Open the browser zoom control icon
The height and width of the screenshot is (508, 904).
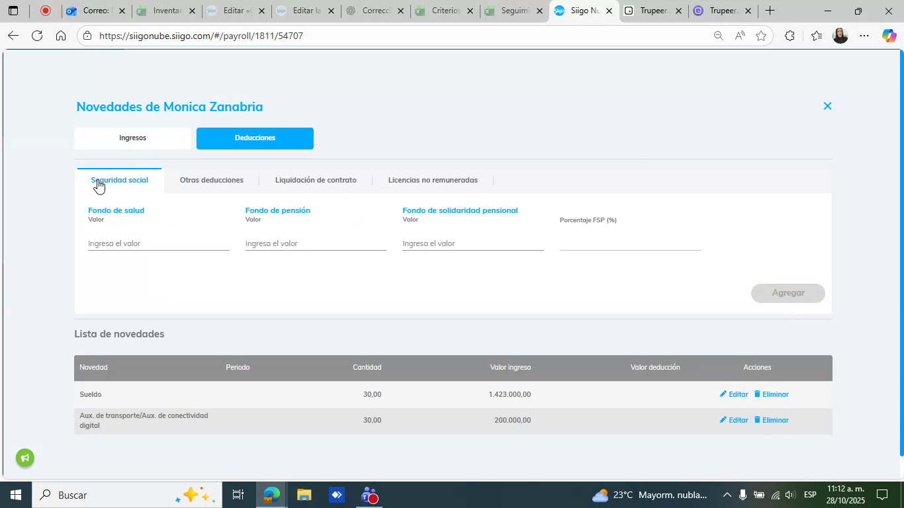coord(718,36)
